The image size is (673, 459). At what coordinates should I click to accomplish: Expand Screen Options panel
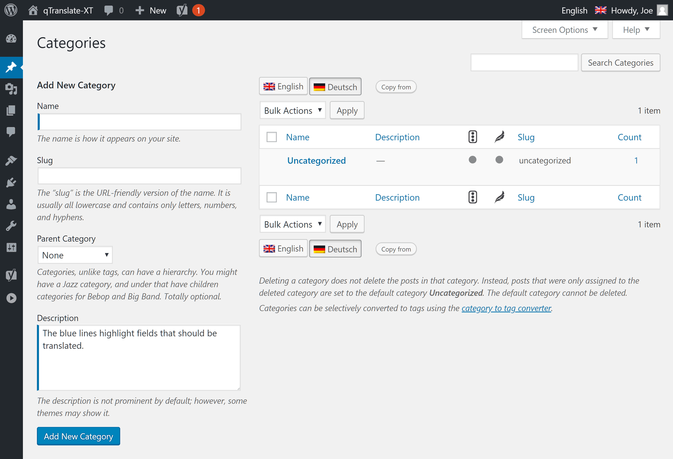click(x=565, y=30)
